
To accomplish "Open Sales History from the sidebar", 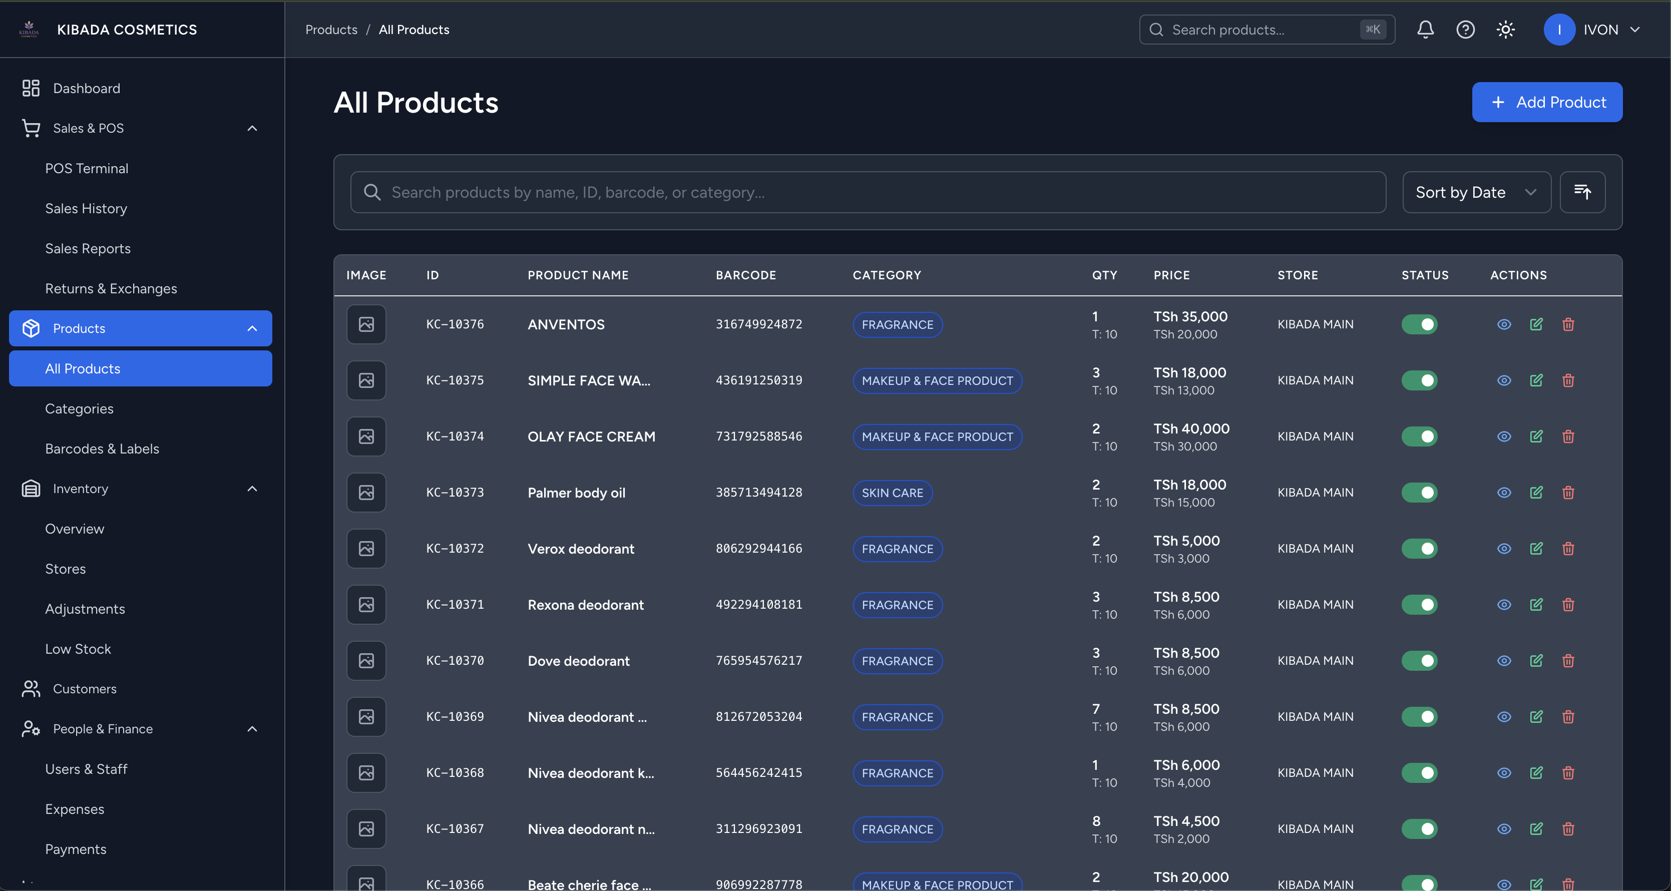I will coord(86,208).
